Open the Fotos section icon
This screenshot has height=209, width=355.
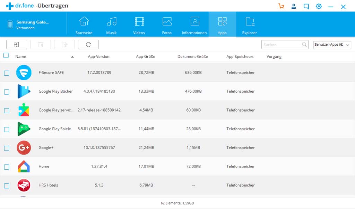coord(167,22)
